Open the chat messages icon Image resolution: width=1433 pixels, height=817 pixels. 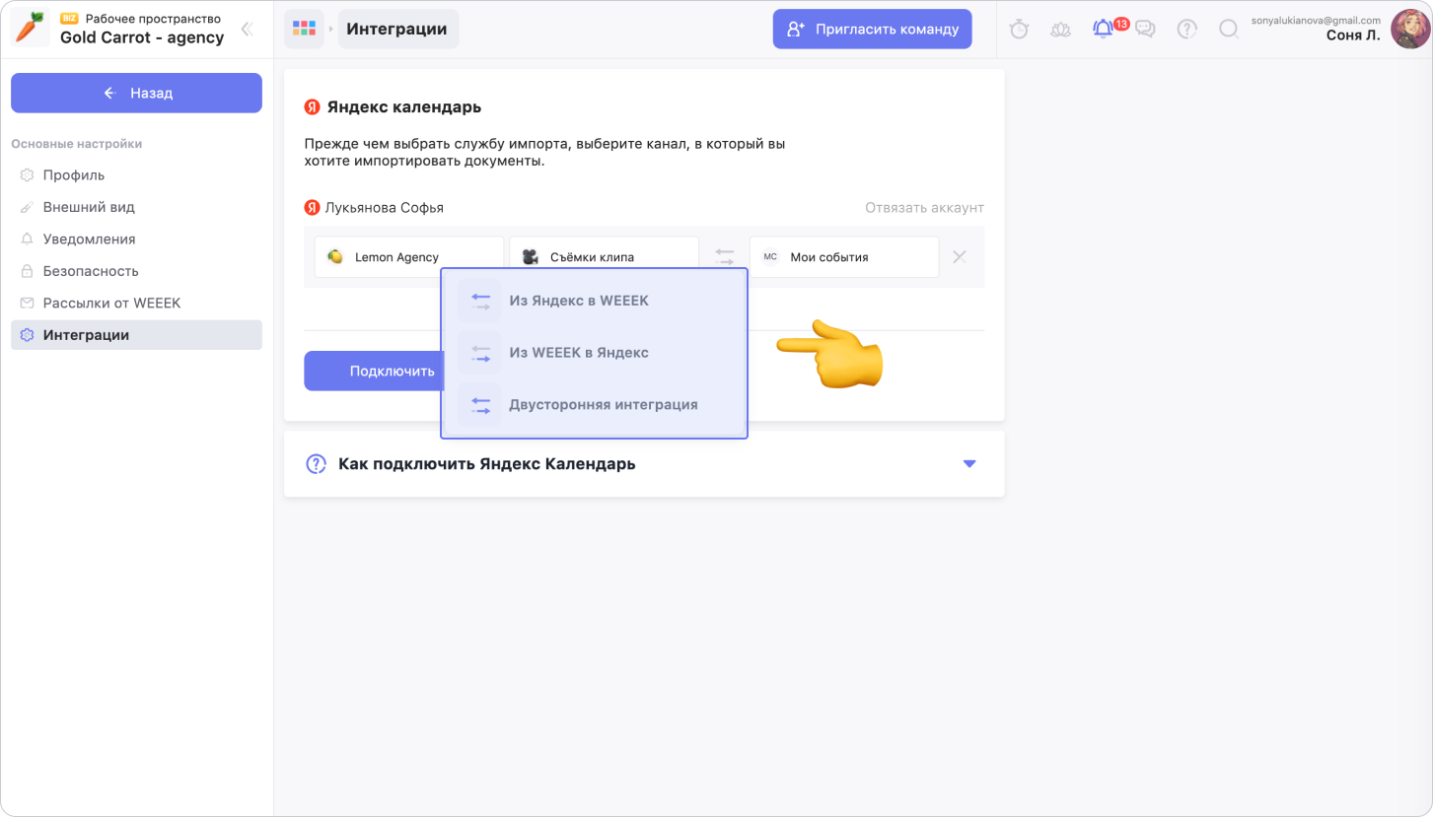pyautogui.click(x=1145, y=30)
